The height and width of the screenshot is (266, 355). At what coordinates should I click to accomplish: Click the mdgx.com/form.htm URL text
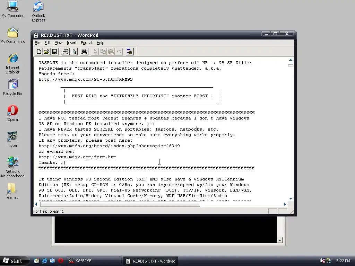77,157
